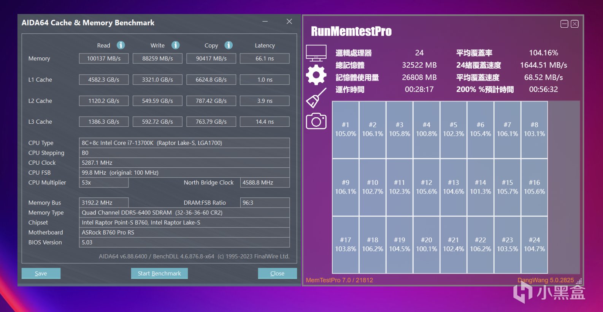Click the CPU FSB field 99.8 MHz
The width and height of the screenshot is (603, 312).
(184, 173)
